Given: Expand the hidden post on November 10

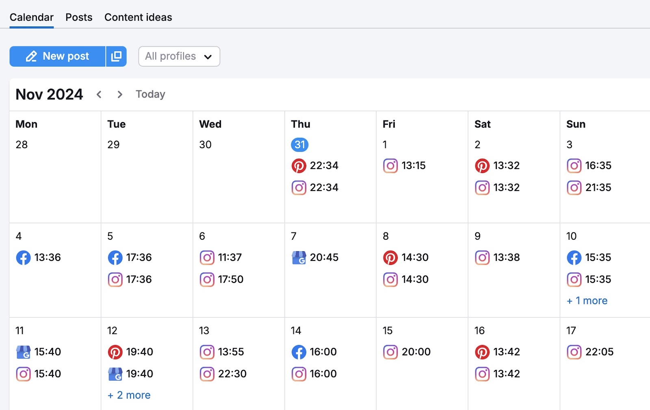Looking at the screenshot, I should point(587,300).
